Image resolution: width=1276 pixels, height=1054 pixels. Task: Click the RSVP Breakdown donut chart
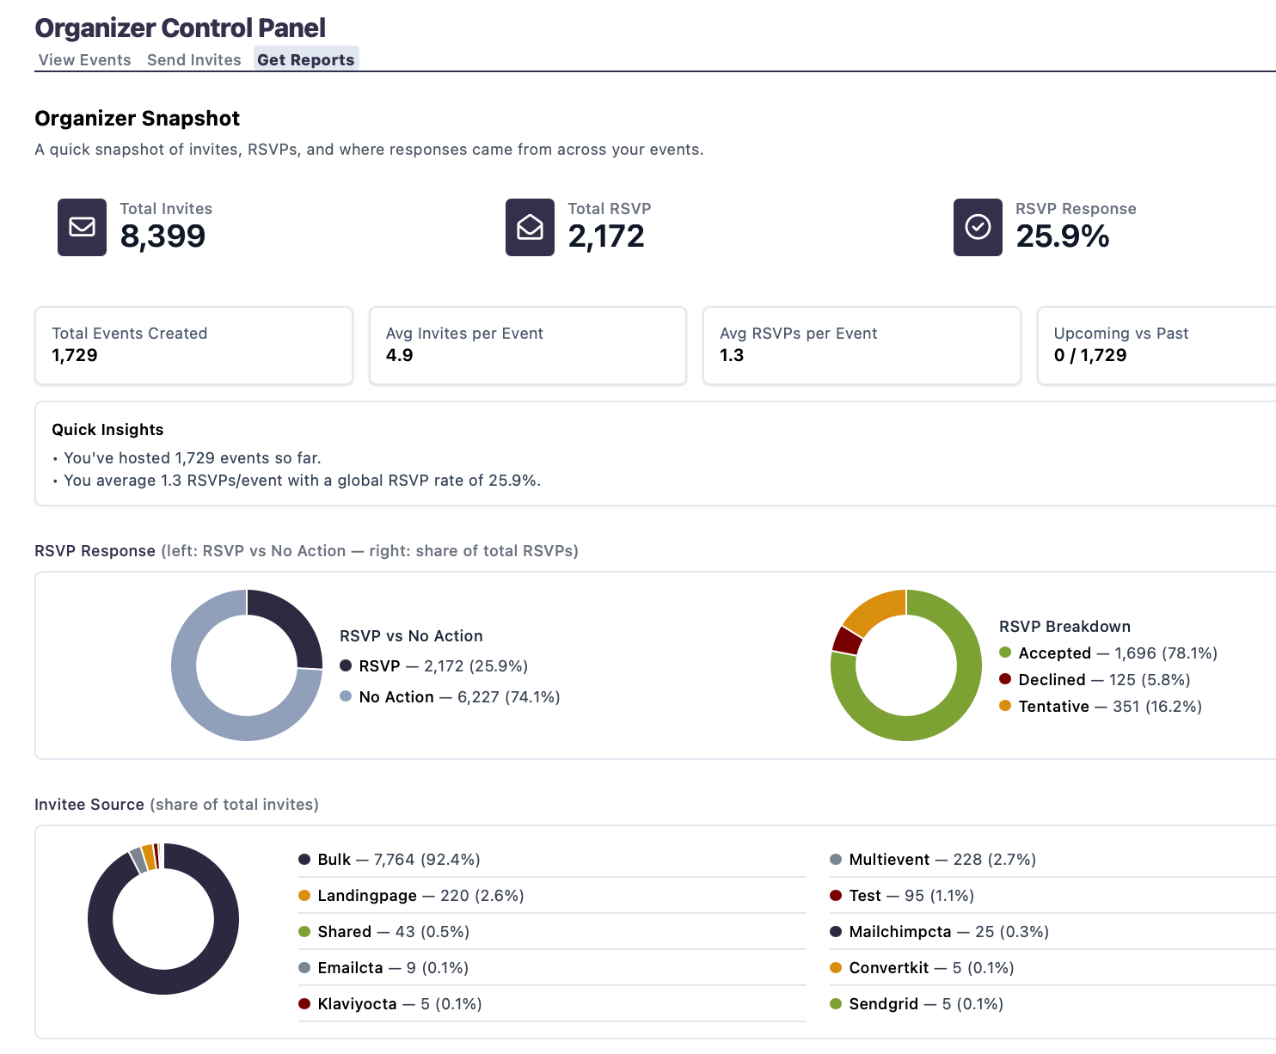(906, 665)
